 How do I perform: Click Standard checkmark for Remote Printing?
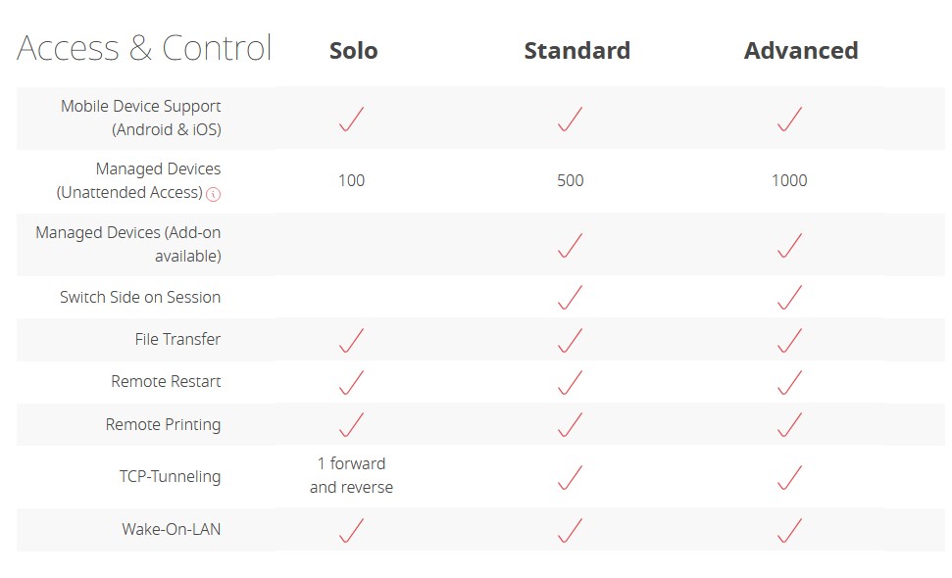(x=570, y=424)
